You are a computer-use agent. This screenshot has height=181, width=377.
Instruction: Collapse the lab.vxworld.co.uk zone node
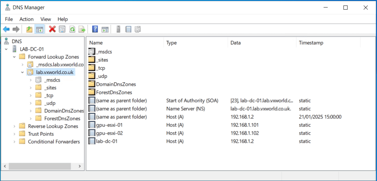click(22, 72)
